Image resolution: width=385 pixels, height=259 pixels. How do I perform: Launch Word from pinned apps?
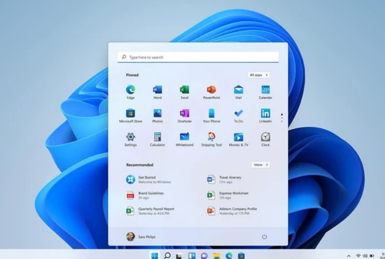[x=158, y=92]
